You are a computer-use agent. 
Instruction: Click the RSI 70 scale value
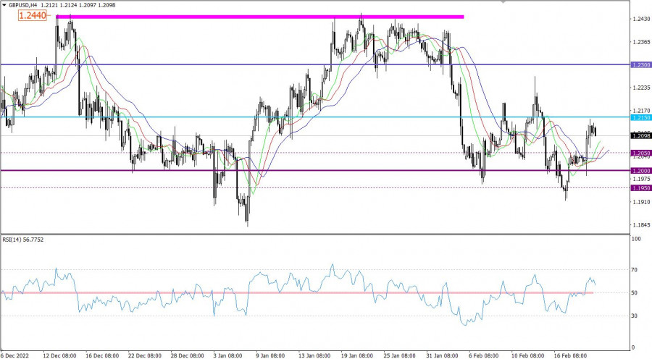[635, 270]
